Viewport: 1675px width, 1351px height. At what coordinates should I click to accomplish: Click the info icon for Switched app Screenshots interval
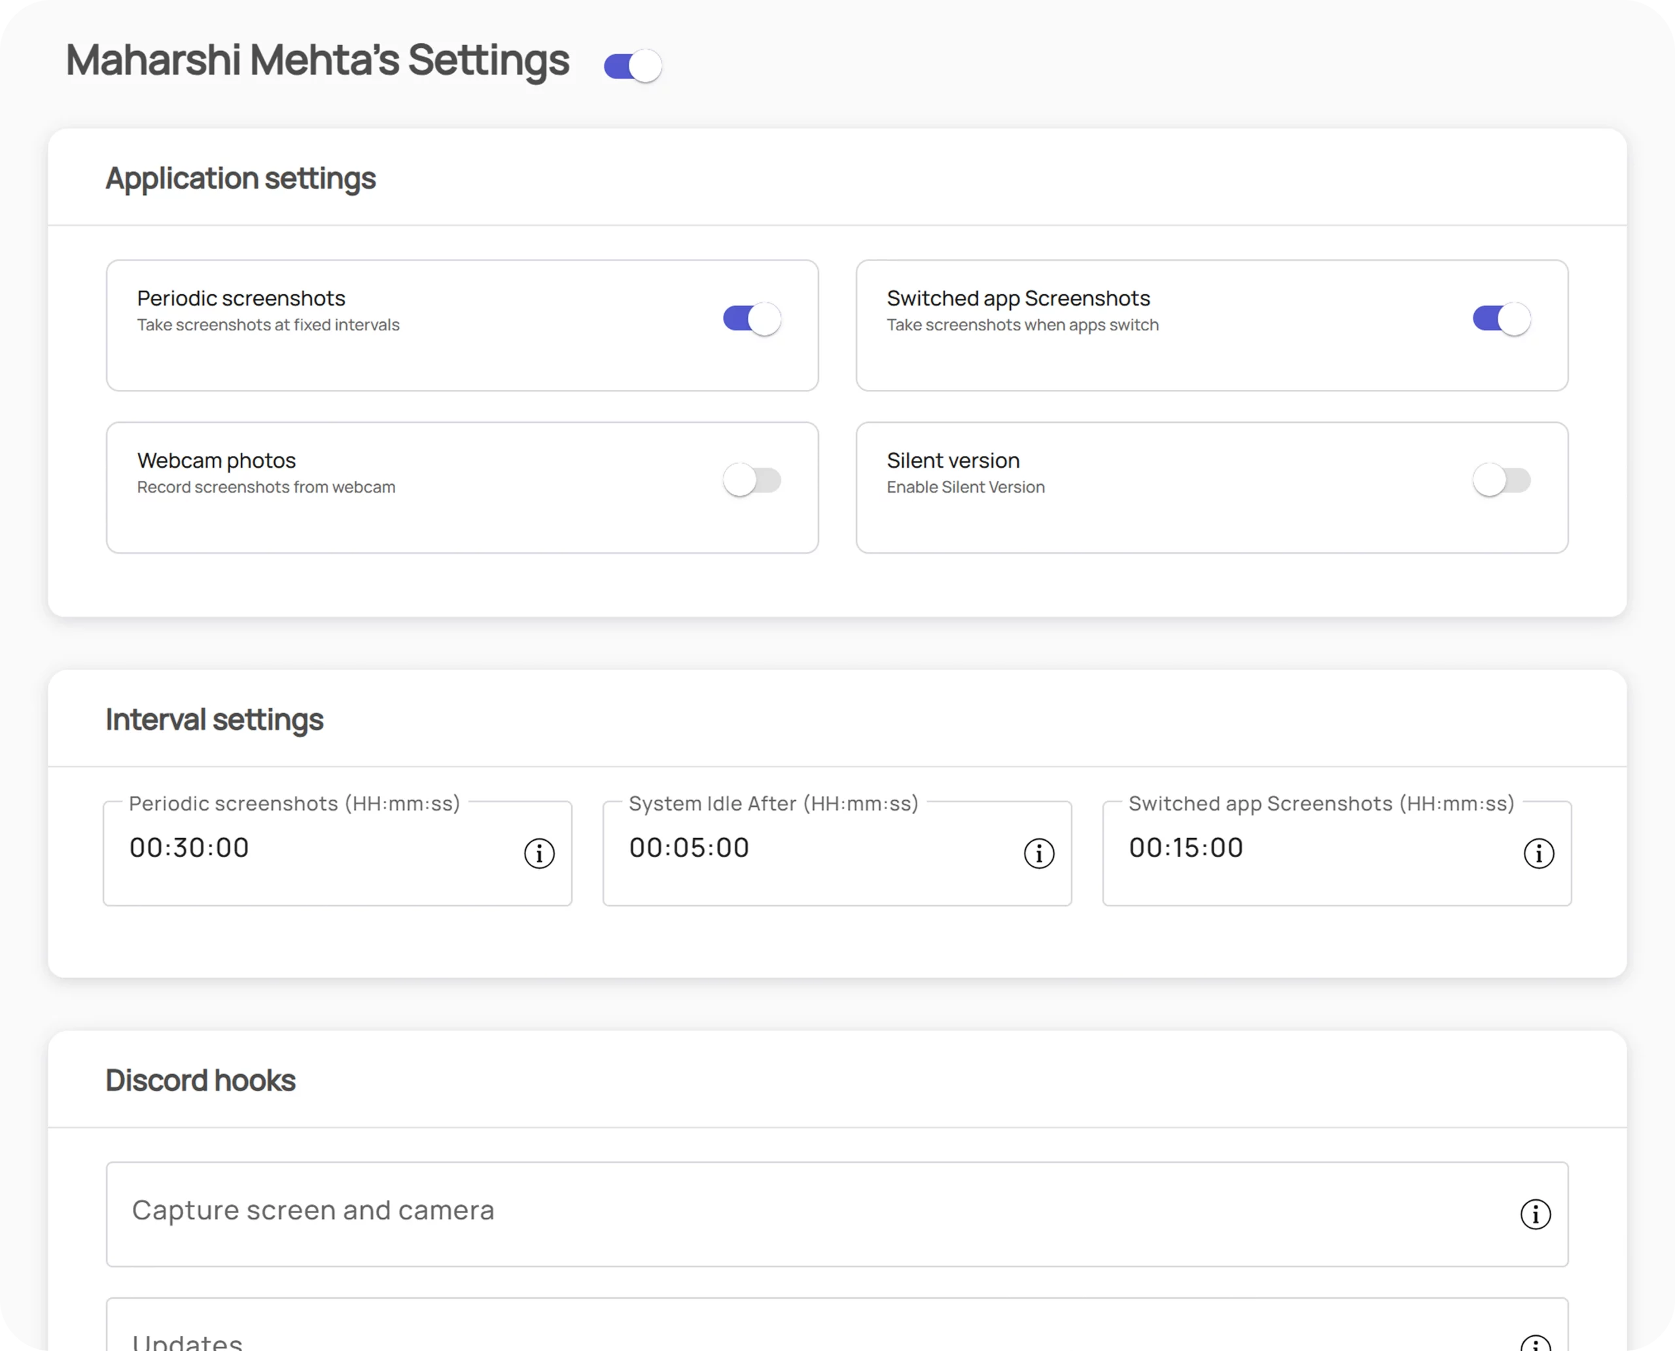(x=1540, y=854)
